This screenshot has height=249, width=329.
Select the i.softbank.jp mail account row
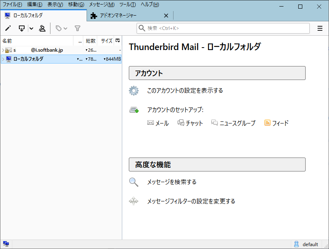click(61, 50)
